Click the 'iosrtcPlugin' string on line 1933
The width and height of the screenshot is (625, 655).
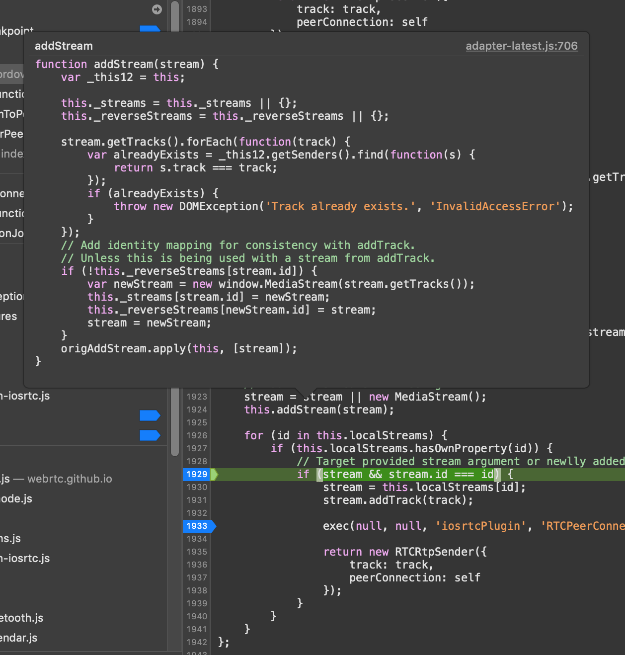[481, 526]
